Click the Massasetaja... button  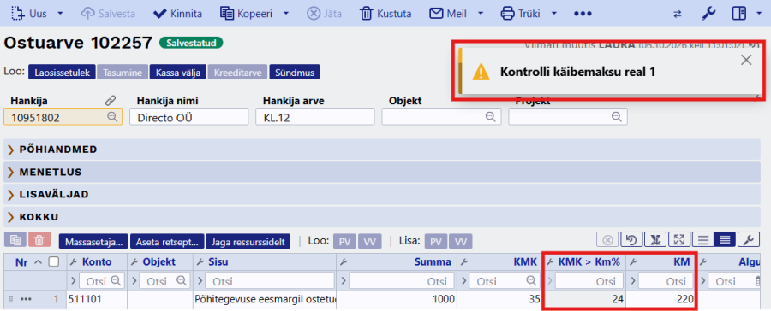coord(93,241)
